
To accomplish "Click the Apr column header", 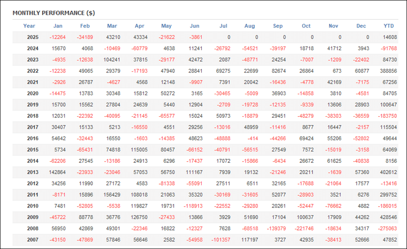I will (139, 26).
